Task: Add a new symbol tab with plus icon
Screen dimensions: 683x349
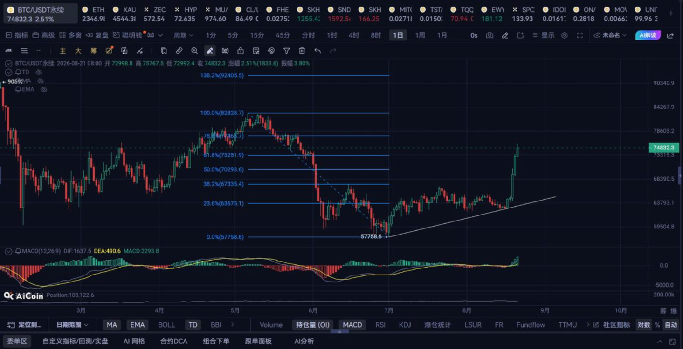Action: click(x=671, y=13)
